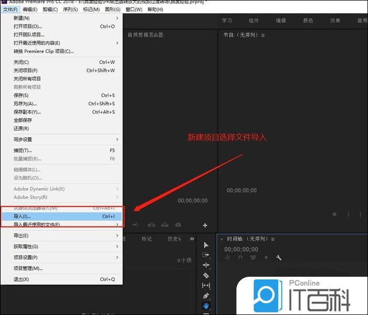Image resolution: width=368 pixels, height=315 pixels.
Task: Select the Razor tool
Action: click(206, 275)
